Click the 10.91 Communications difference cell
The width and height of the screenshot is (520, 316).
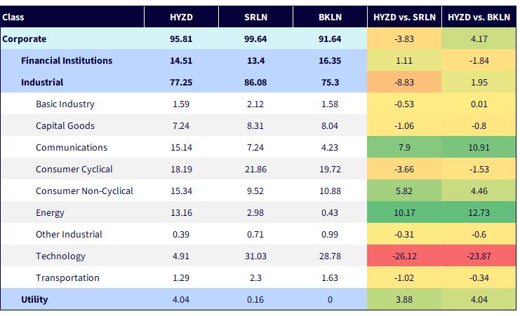pos(479,147)
